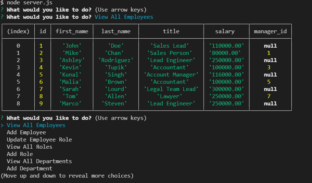Click the '116000.00' salary cell

pyautogui.click(x=226, y=75)
